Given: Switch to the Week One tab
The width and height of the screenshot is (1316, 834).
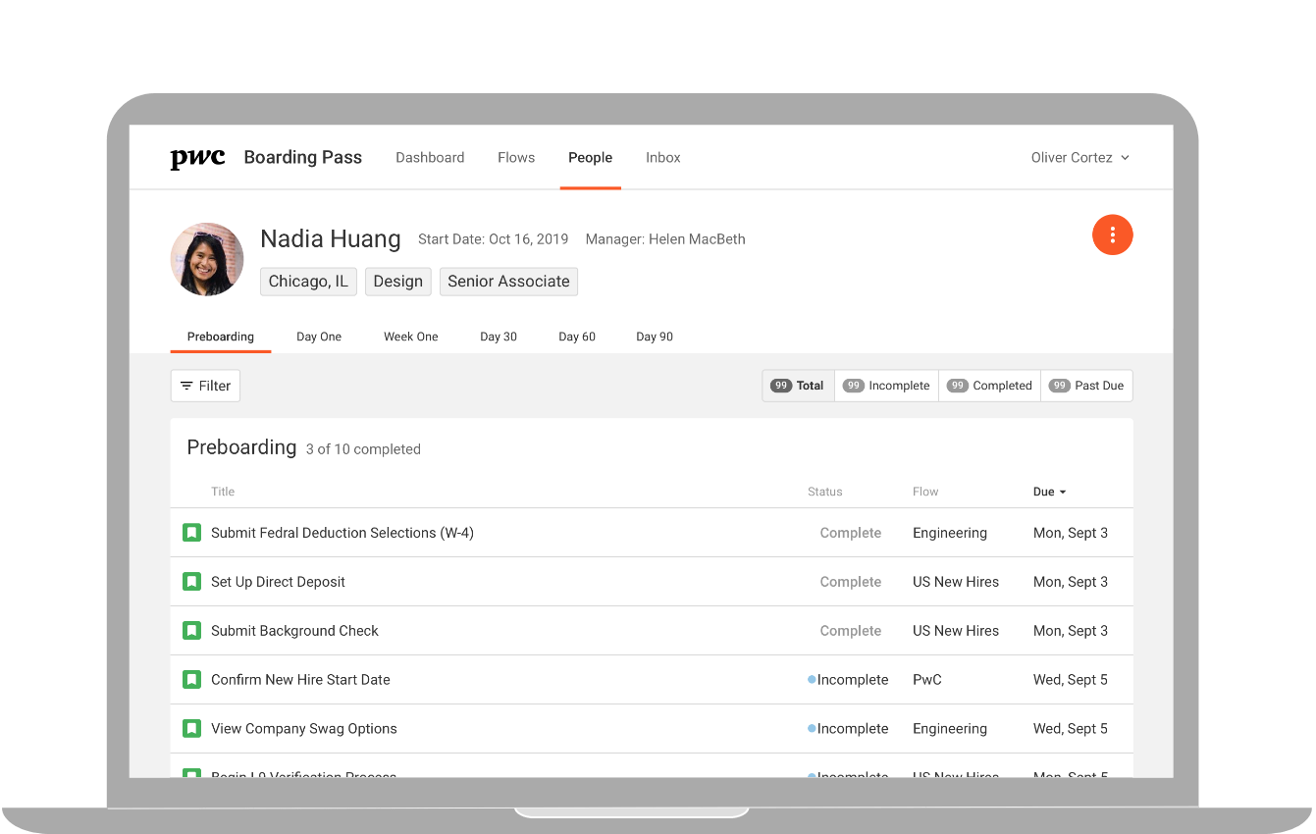Looking at the screenshot, I should [x=410, y=337].
